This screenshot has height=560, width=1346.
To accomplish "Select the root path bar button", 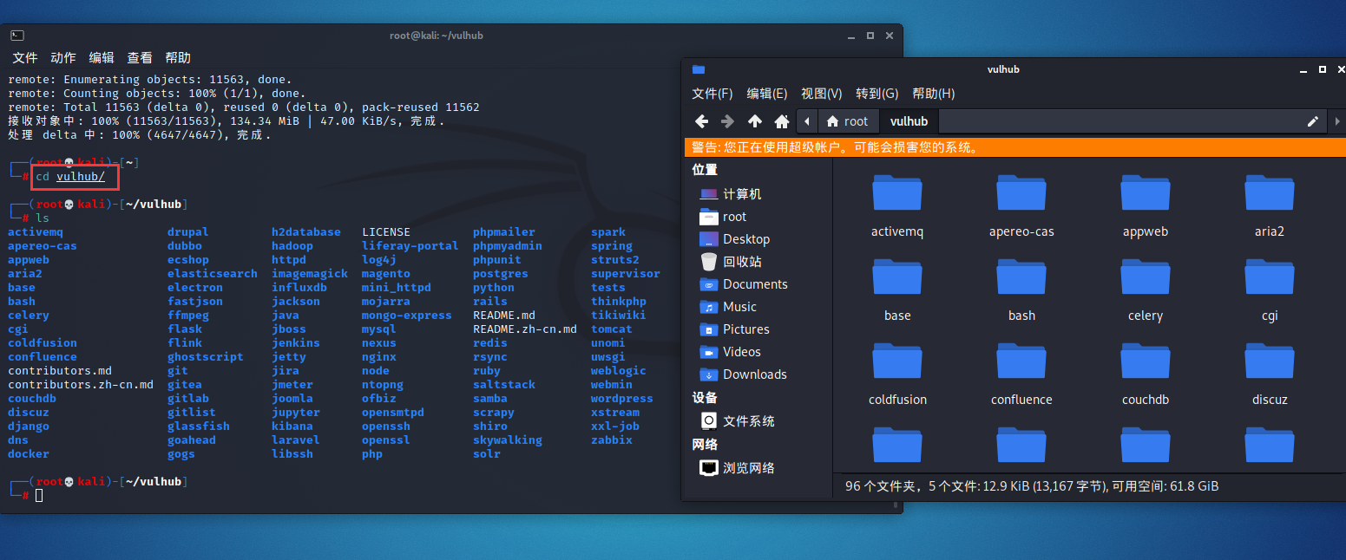I will (847, 121).
